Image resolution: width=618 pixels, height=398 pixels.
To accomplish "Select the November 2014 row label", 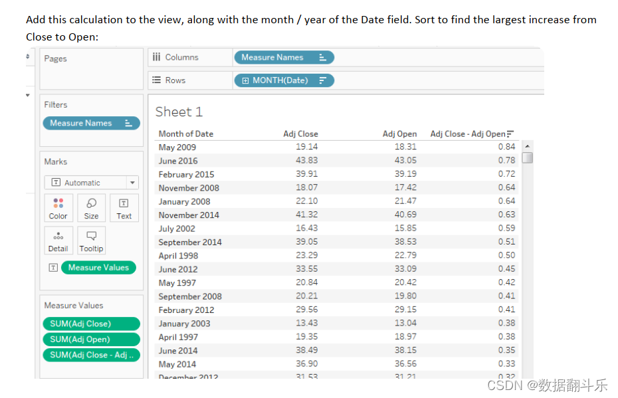I will (x=189, y=215).
